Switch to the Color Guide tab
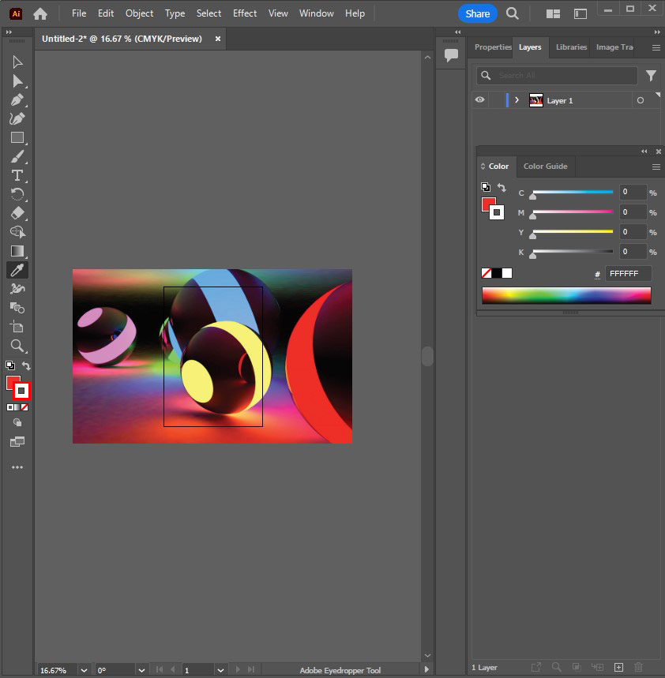Viewport: 665px width, 678px height. [545, 167]
